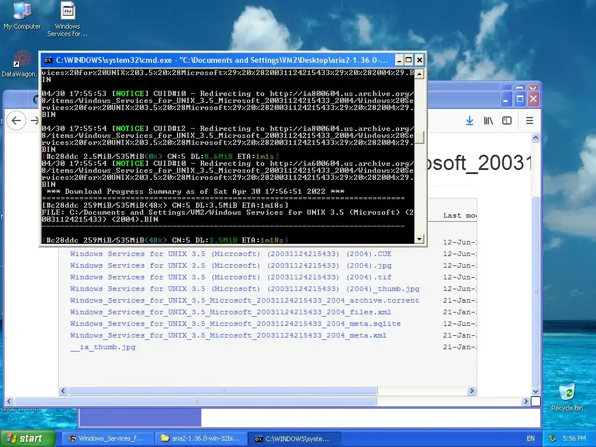Click Firefox outer horizontal scrollbar thumb
The height and width of the screenshot is (447, 596).
[x=196, y=402]
